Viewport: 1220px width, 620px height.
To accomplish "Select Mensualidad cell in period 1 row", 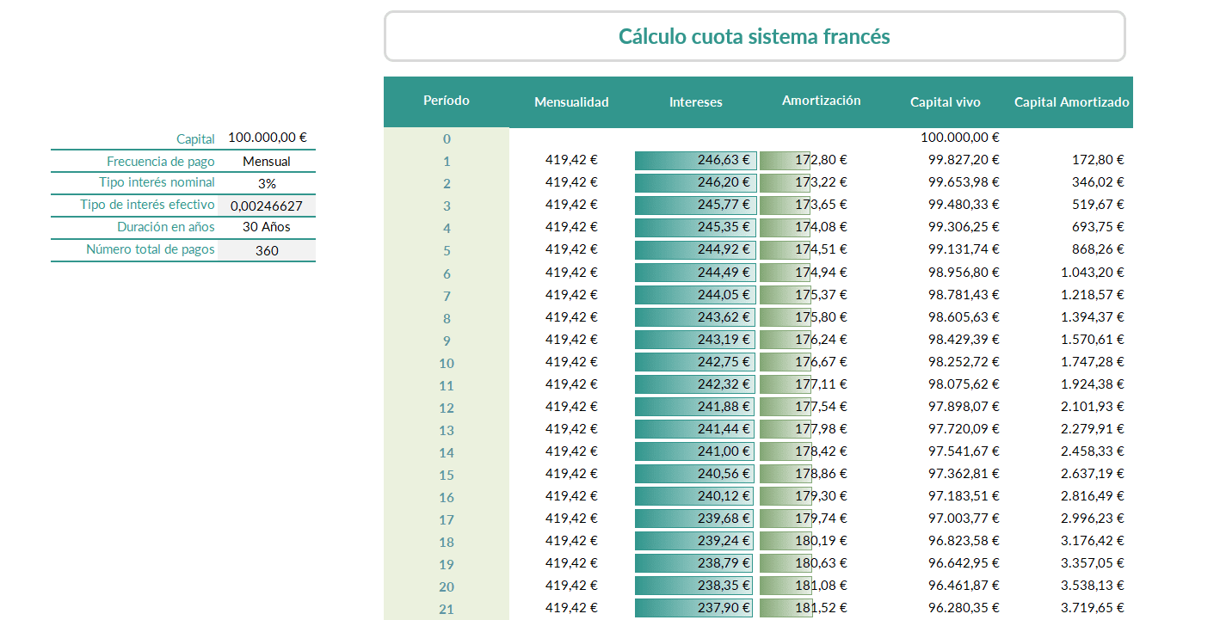I will tap(571, 159).
